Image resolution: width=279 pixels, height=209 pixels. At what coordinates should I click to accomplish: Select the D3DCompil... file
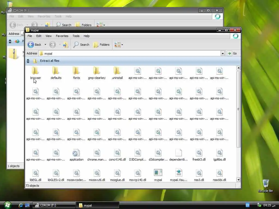pos(138,155)
